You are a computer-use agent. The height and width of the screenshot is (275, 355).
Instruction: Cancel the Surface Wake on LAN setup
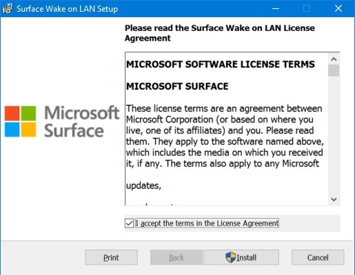click(318, 257)
